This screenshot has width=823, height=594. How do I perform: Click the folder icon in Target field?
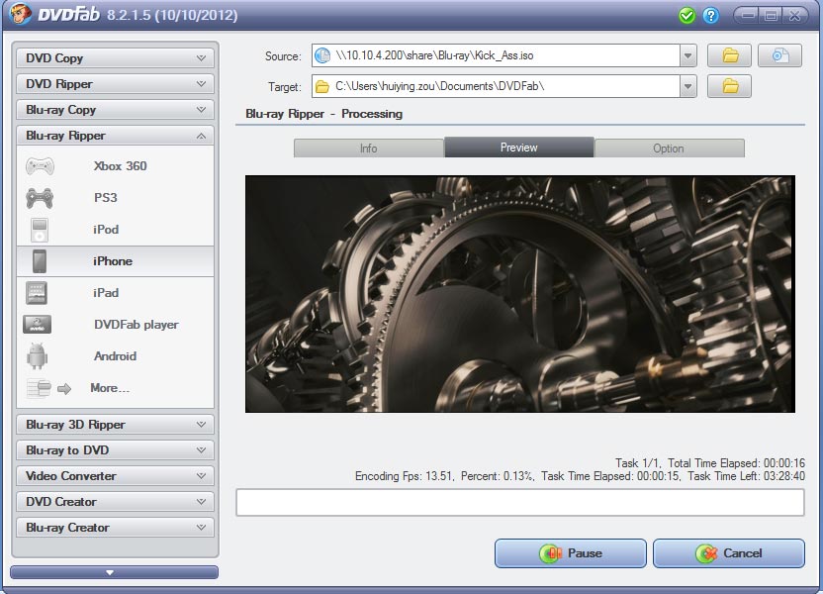coord(322,87)
